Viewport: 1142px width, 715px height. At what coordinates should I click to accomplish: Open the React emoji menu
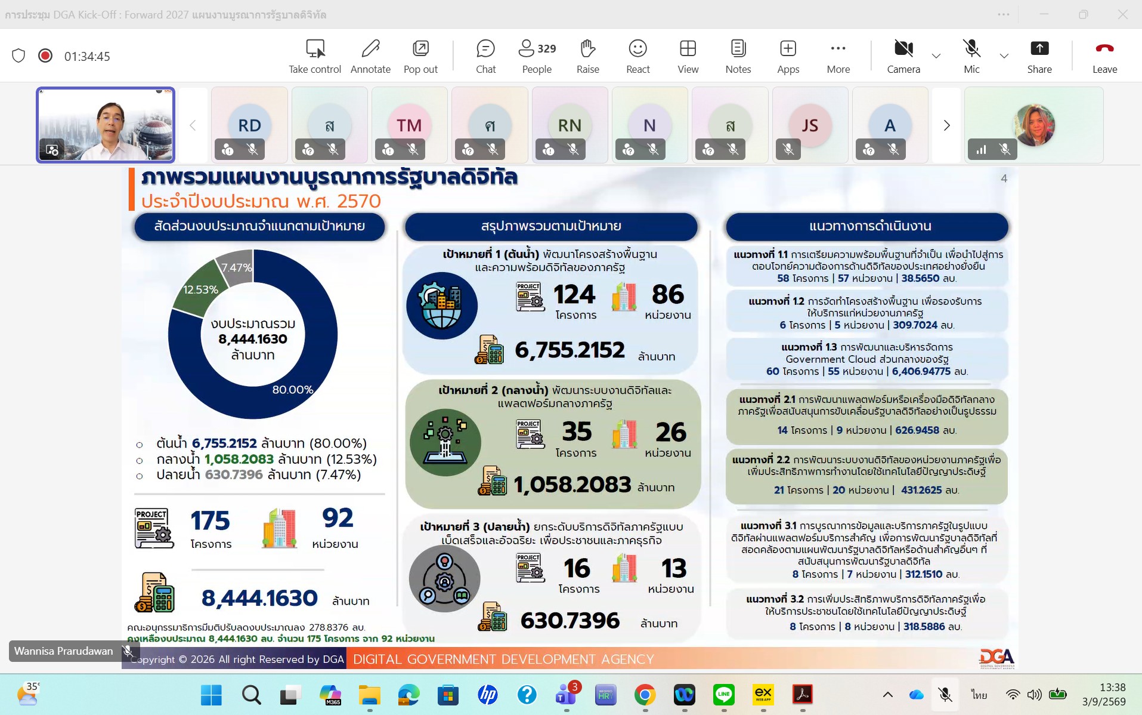click(x=637, y=56)
